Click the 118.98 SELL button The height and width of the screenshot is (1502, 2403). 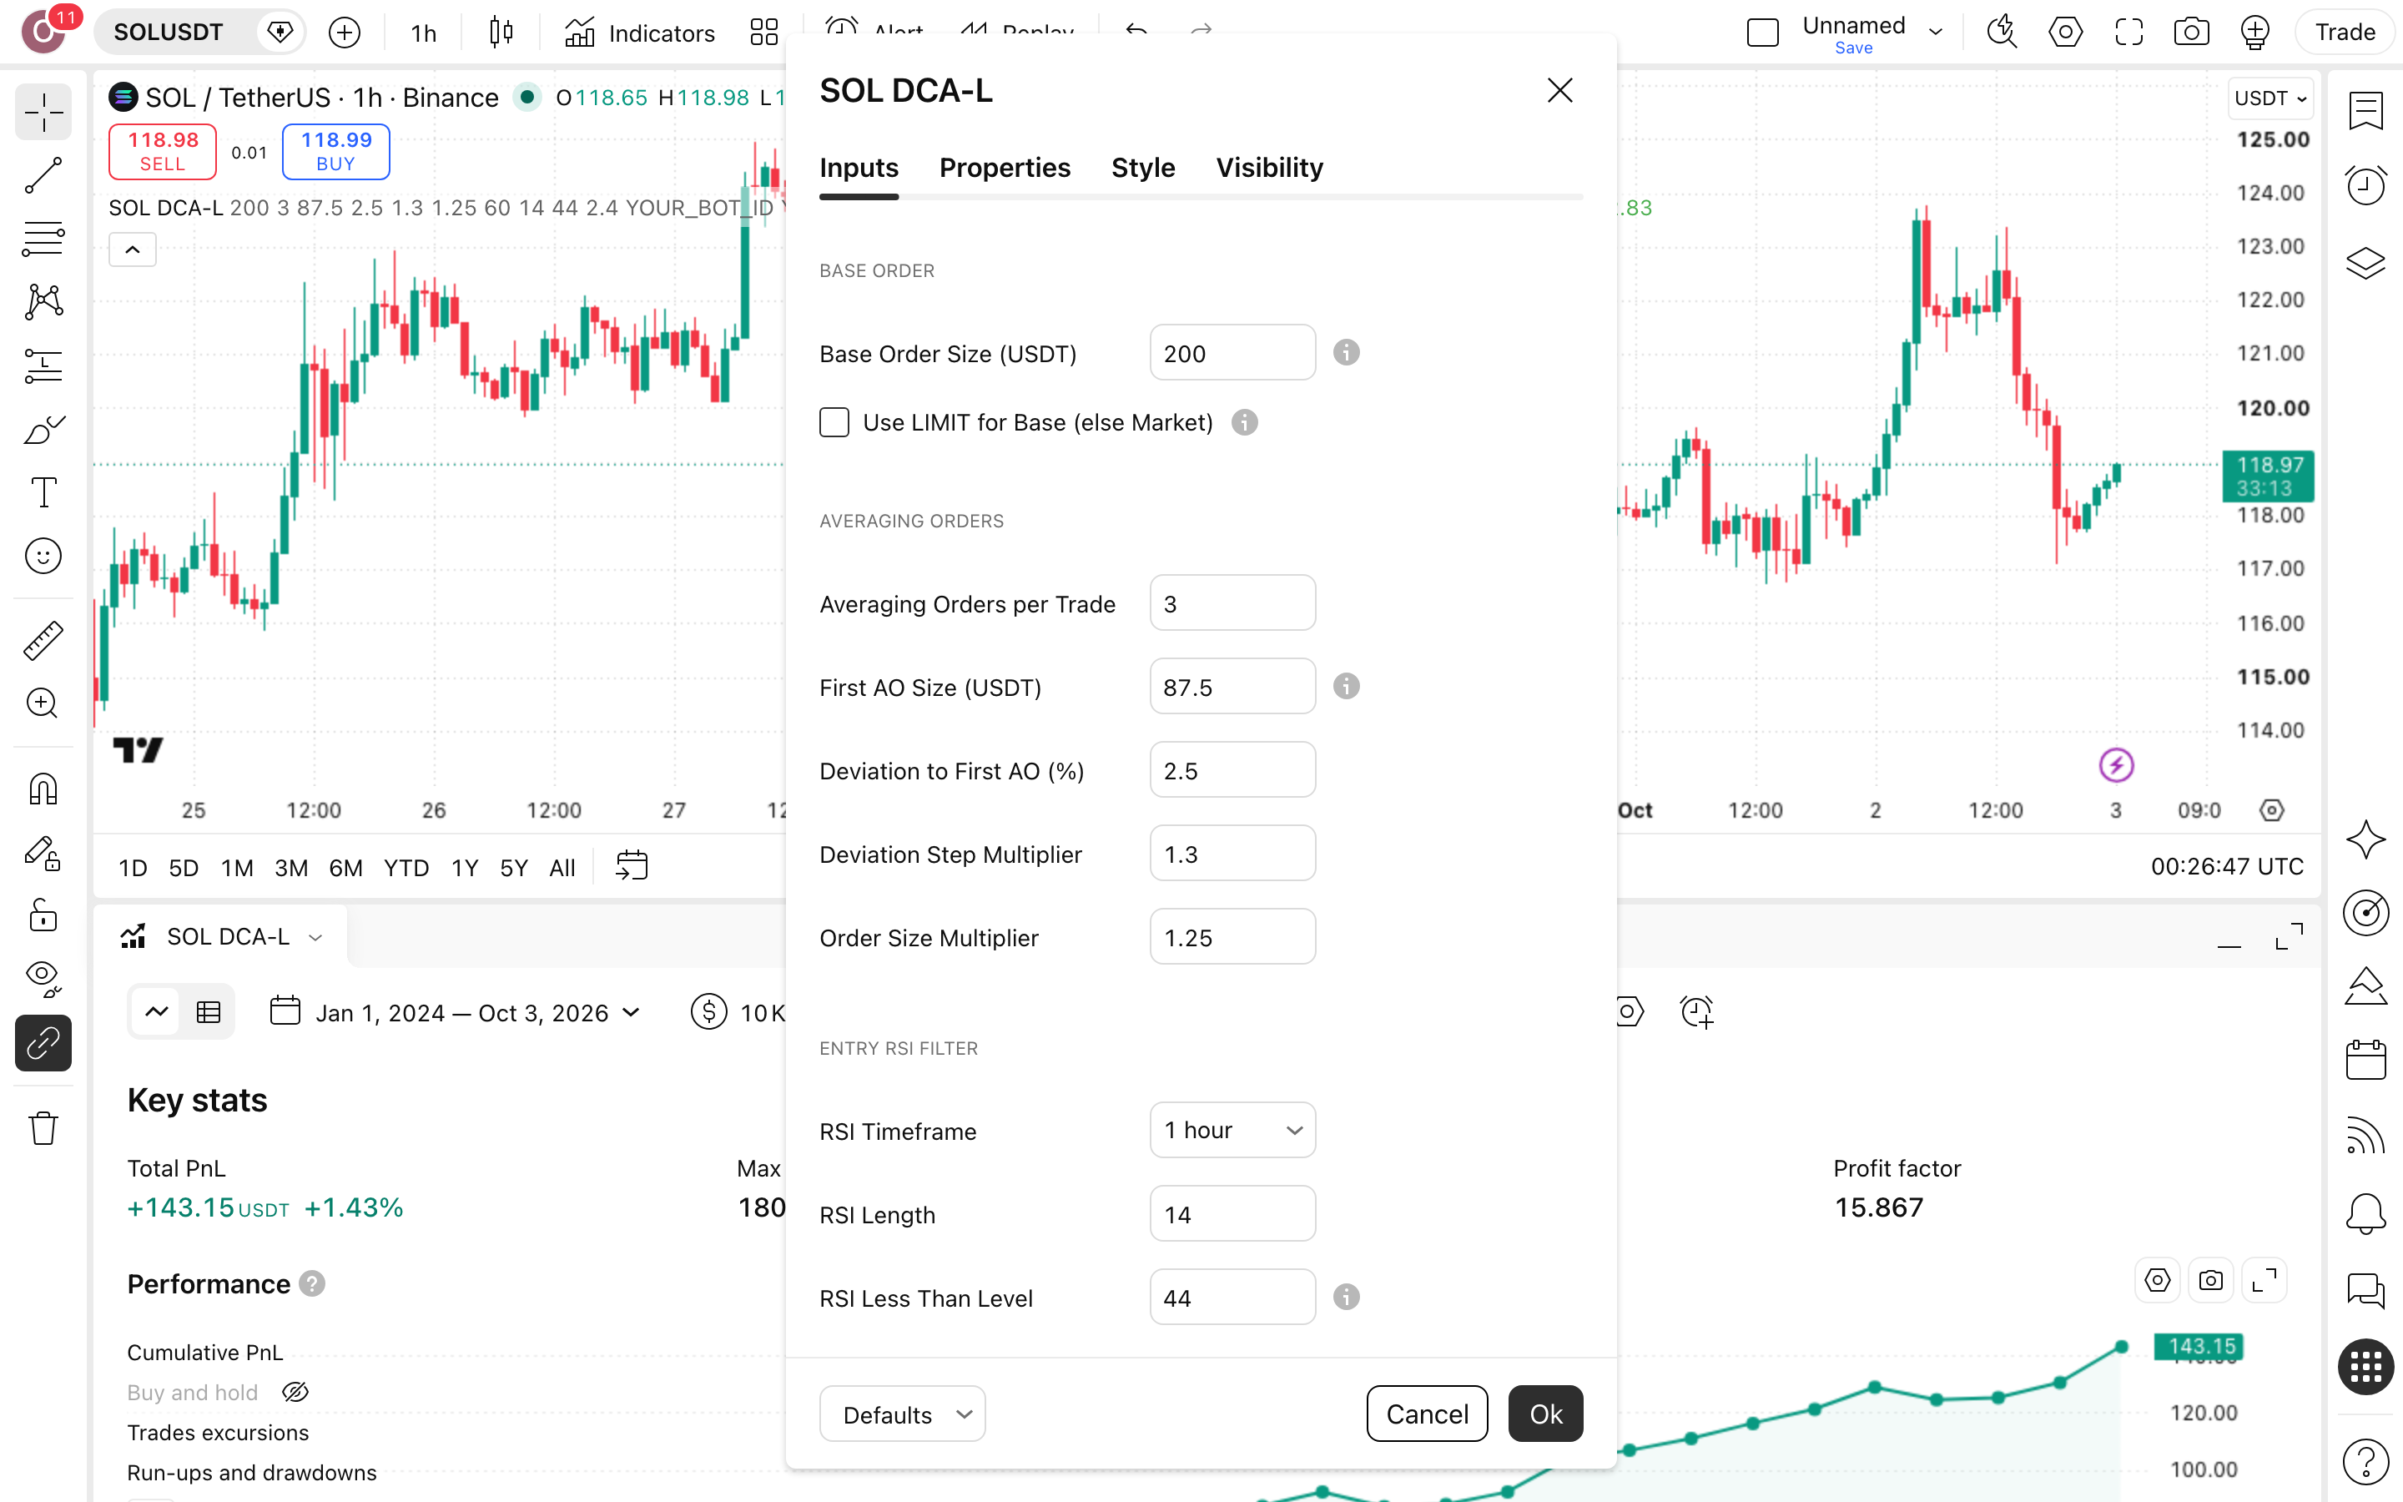162,151
